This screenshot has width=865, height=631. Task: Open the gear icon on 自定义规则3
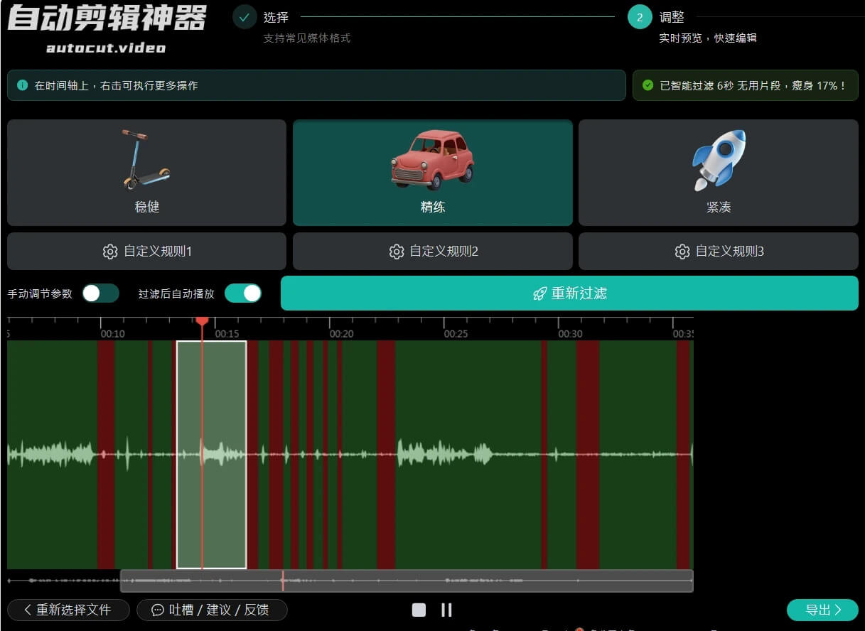point(684,251)
